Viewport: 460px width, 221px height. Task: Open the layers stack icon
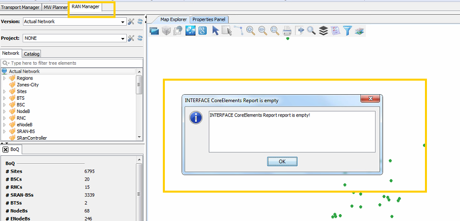[323, 31]
